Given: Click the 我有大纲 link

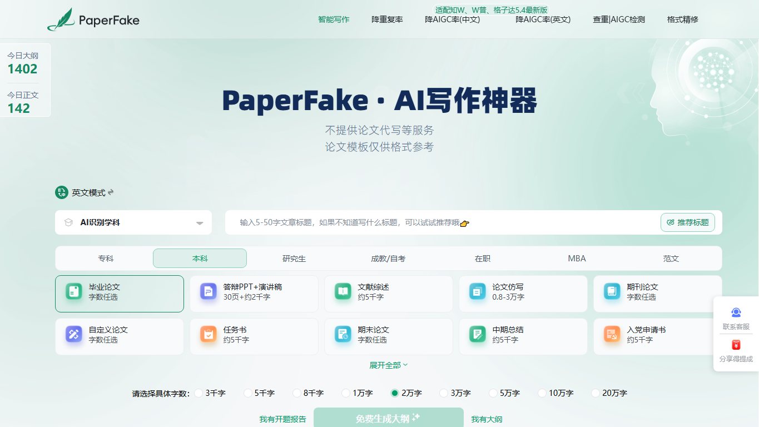Looking at the screenshot, I should coord(487,419).
